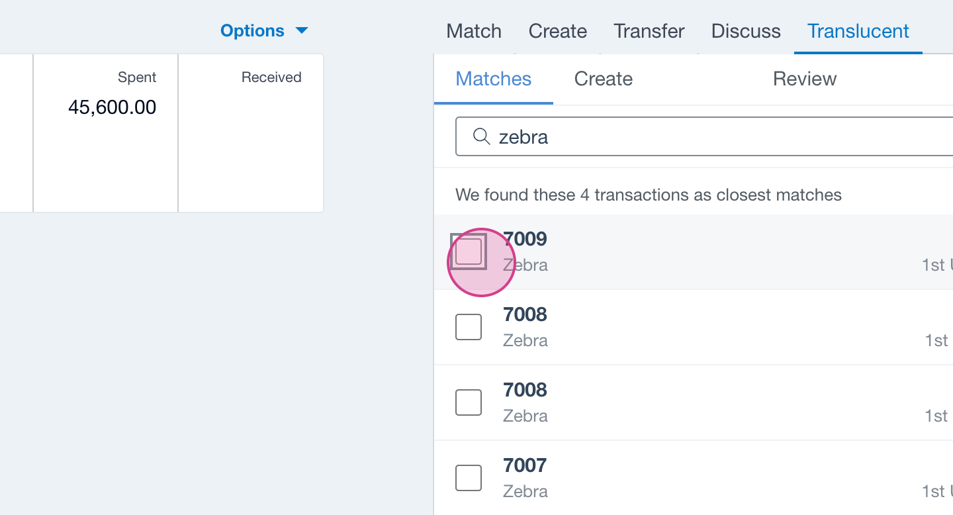953x515 pixels.
Task: Click the search field containing zebra
Action: point(715,137)
